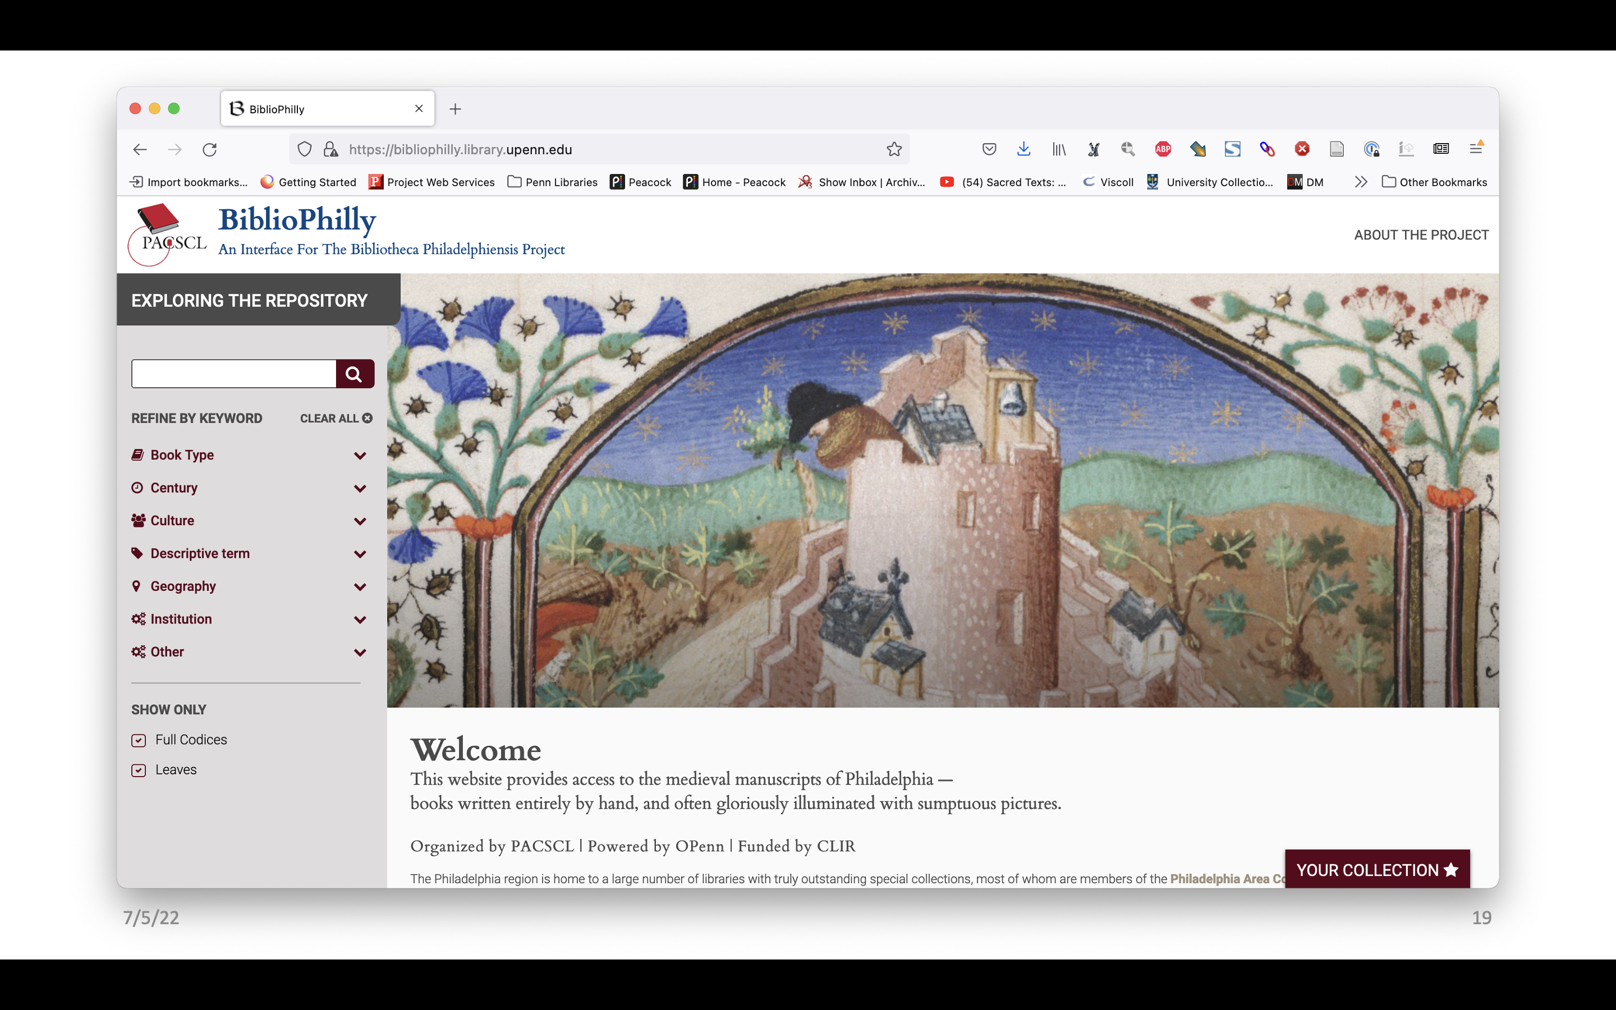
Task: Open the ABOUT THE PROJECT link
Action: pyautogui.click(x=1421, y=235)
